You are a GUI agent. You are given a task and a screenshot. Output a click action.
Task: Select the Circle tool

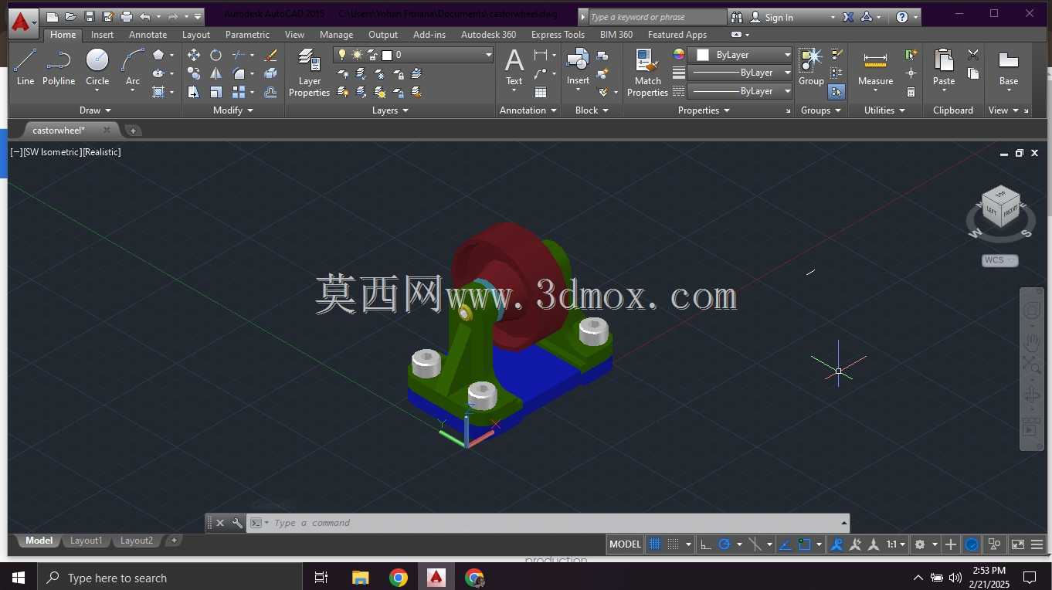point(97,67)
